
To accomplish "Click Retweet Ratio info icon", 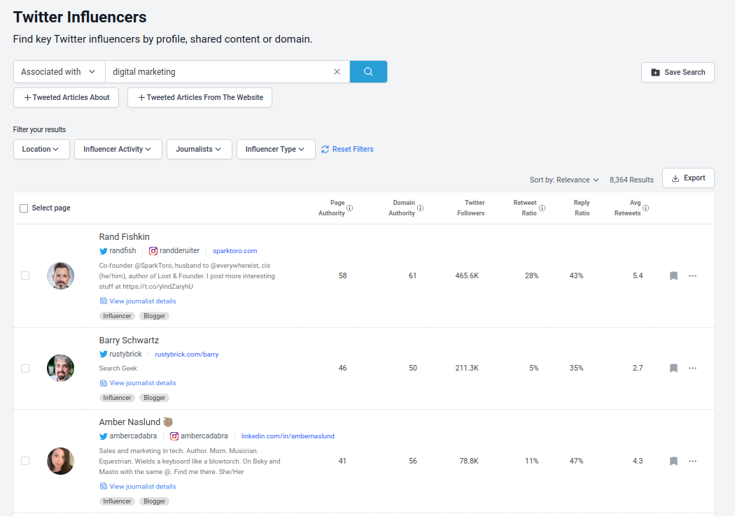I will tap(542, 208).
